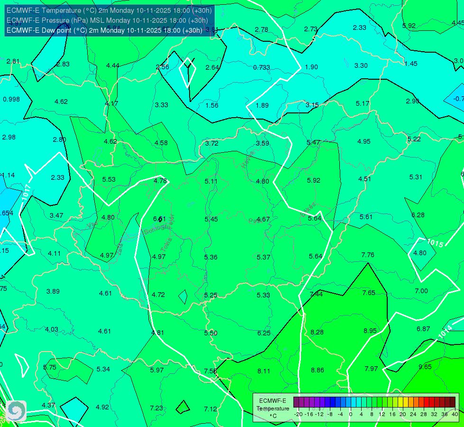Click the 8.11 temperature value
464x427 pixels.
coord(264,371)
